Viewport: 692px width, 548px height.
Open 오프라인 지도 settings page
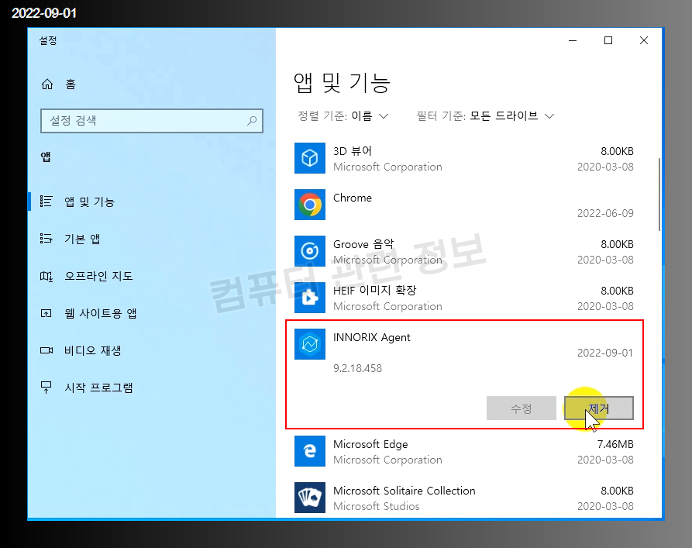click(x=98, y=276)
